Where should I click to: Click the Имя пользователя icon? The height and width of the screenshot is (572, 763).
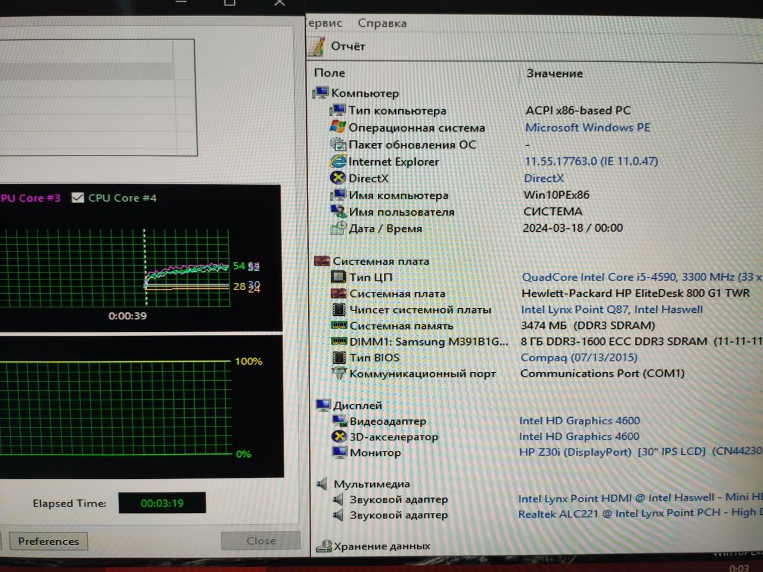coord(339,211)
